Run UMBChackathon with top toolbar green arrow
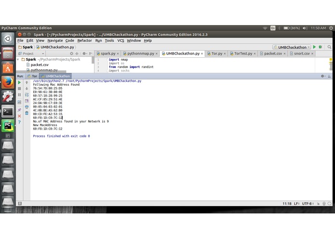 coord(314,47)
